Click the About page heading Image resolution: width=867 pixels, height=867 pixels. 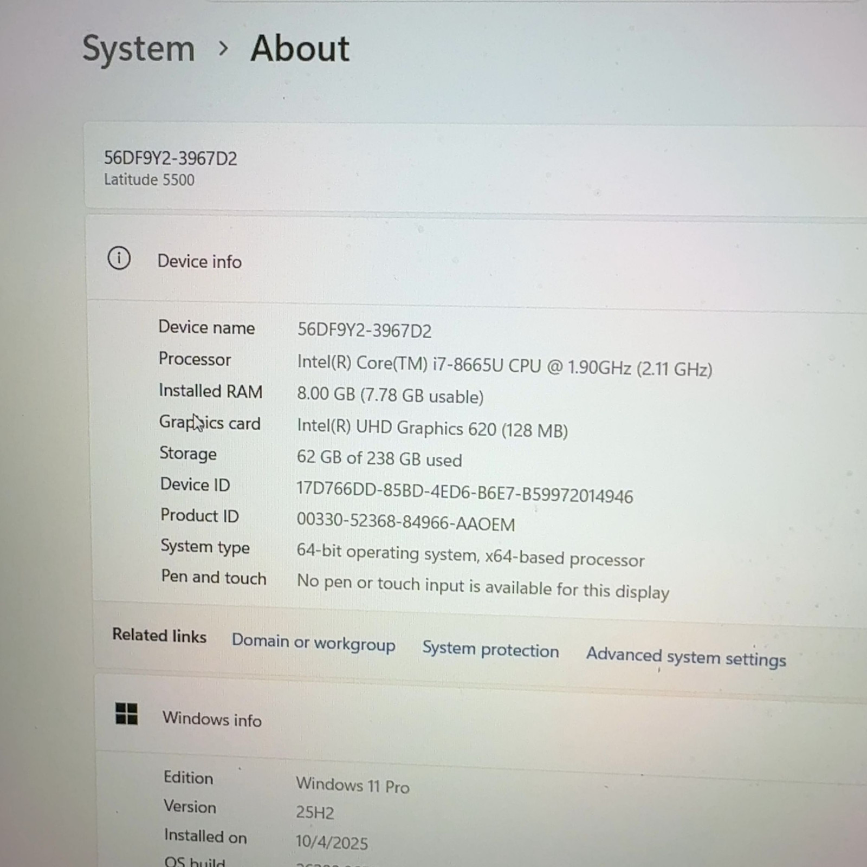pyautogui.click(x=300, y=48)
